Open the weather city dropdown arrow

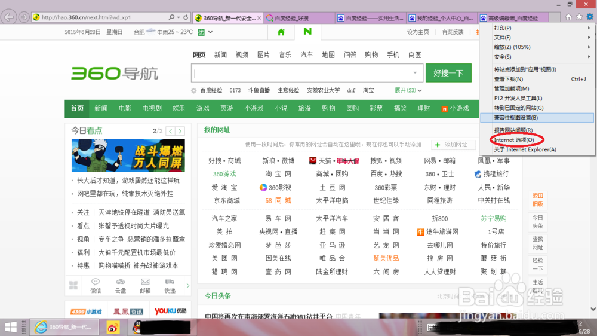coord(210,32)
